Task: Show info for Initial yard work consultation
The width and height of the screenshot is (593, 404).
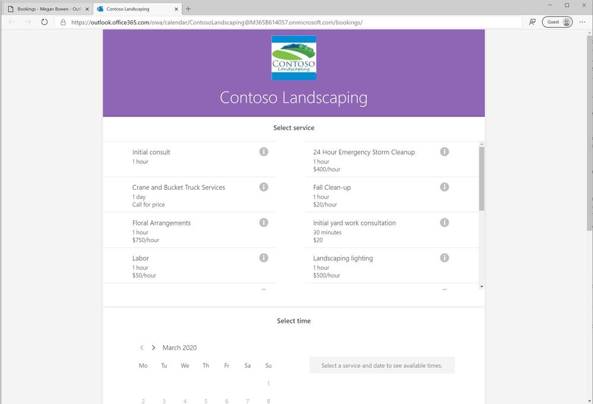Action: [x=445, y=222]
